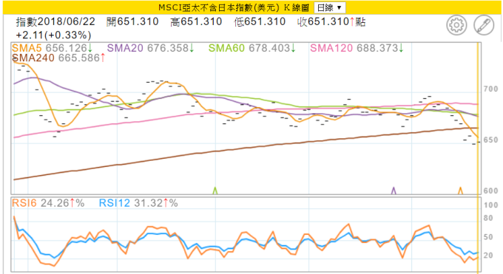Viewport: 503px width, 274px height.
Task: Activate the pencil drawing tool icon
Action: (x=484, y=25)
